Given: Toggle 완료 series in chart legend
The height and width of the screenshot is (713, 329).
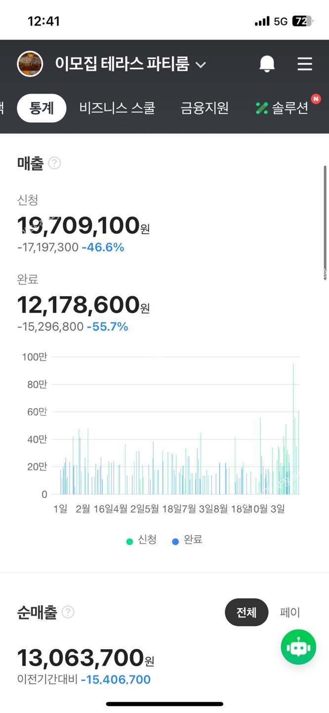Looking at the screenshot, I should click(x=187, y=540).
